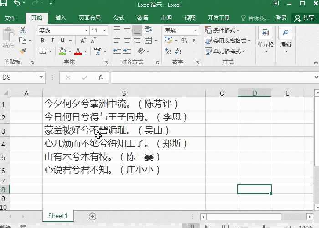This screenshot has height=228, width=319.
Task: Increase font size with large A
Action: point(83,41)
